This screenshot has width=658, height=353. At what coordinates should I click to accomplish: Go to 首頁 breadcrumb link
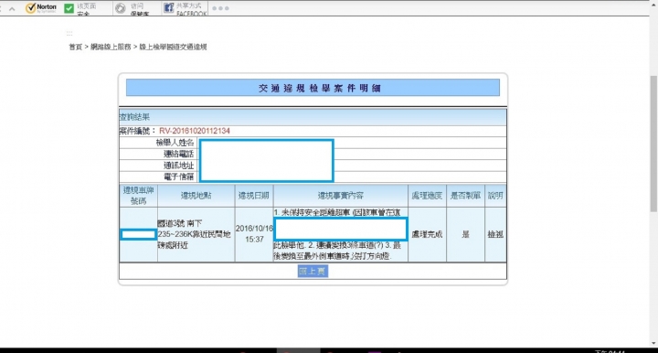pyautogui.click(x=75, y=47)
